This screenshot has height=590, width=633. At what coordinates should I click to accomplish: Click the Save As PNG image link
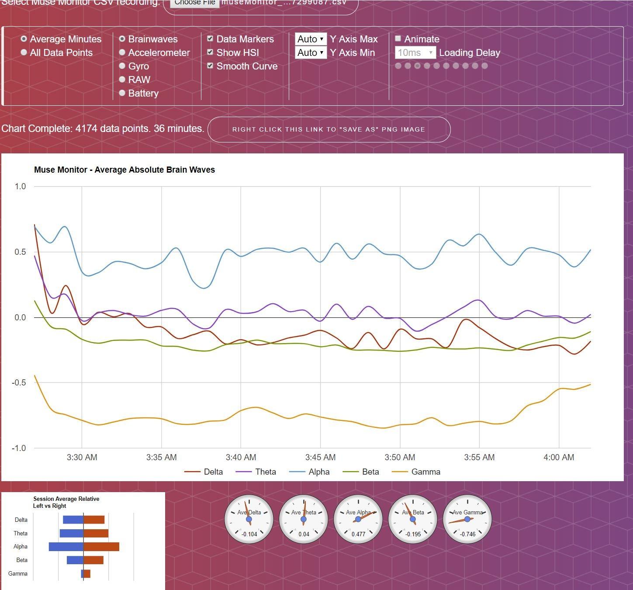[x=329, y=129]
